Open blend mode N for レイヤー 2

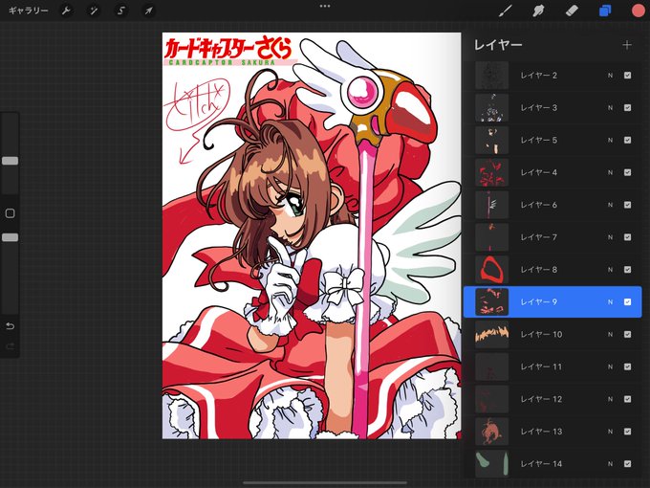pyautogui.click(x=610, y=75)
